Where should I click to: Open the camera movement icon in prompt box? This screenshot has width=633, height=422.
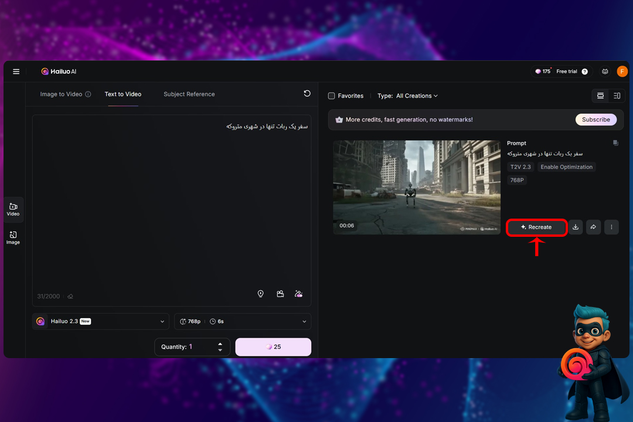tap(280, 294)
